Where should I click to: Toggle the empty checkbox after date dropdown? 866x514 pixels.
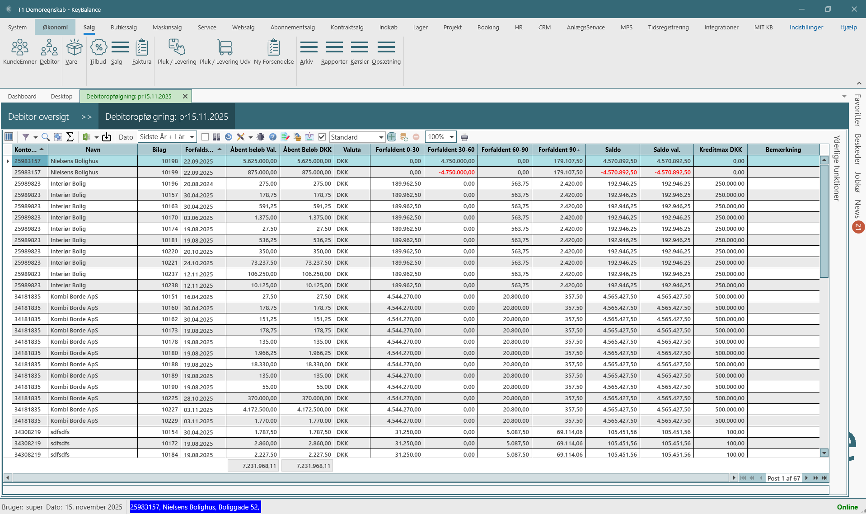click(205, 137)
